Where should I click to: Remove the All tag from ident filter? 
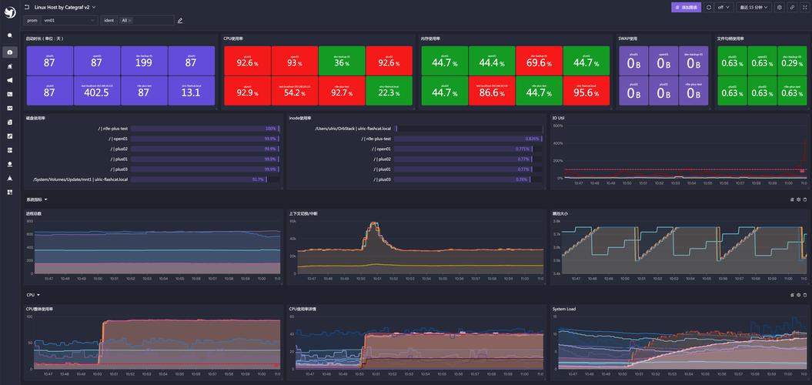[129, 20]
